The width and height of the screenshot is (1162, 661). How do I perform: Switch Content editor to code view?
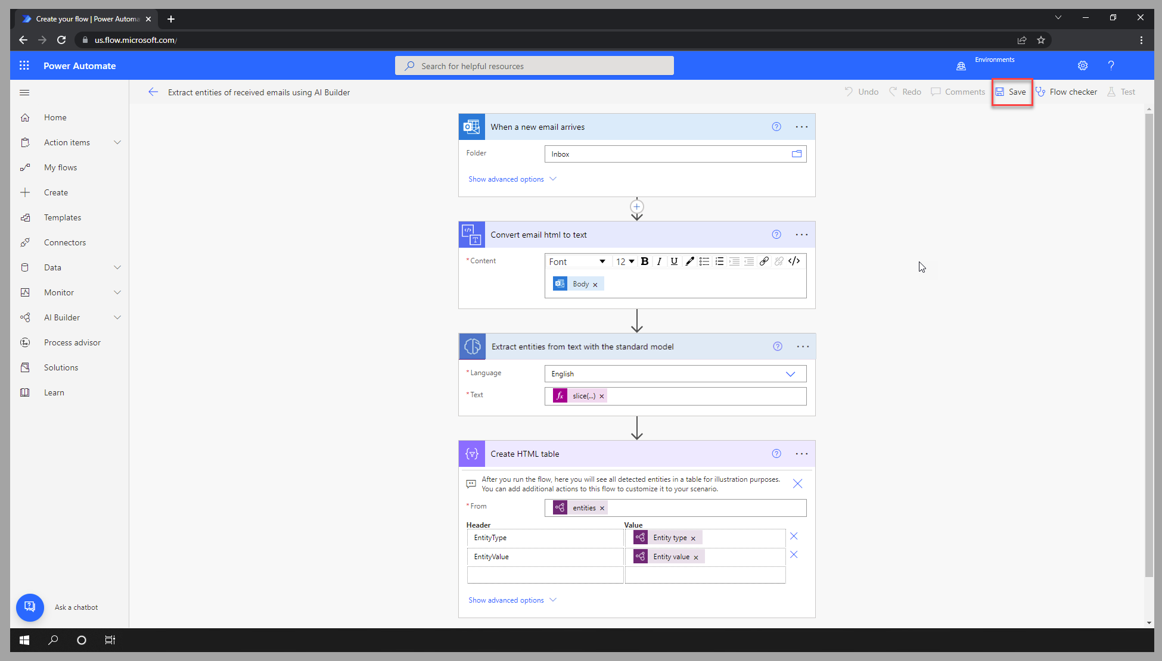coord(794,261)
